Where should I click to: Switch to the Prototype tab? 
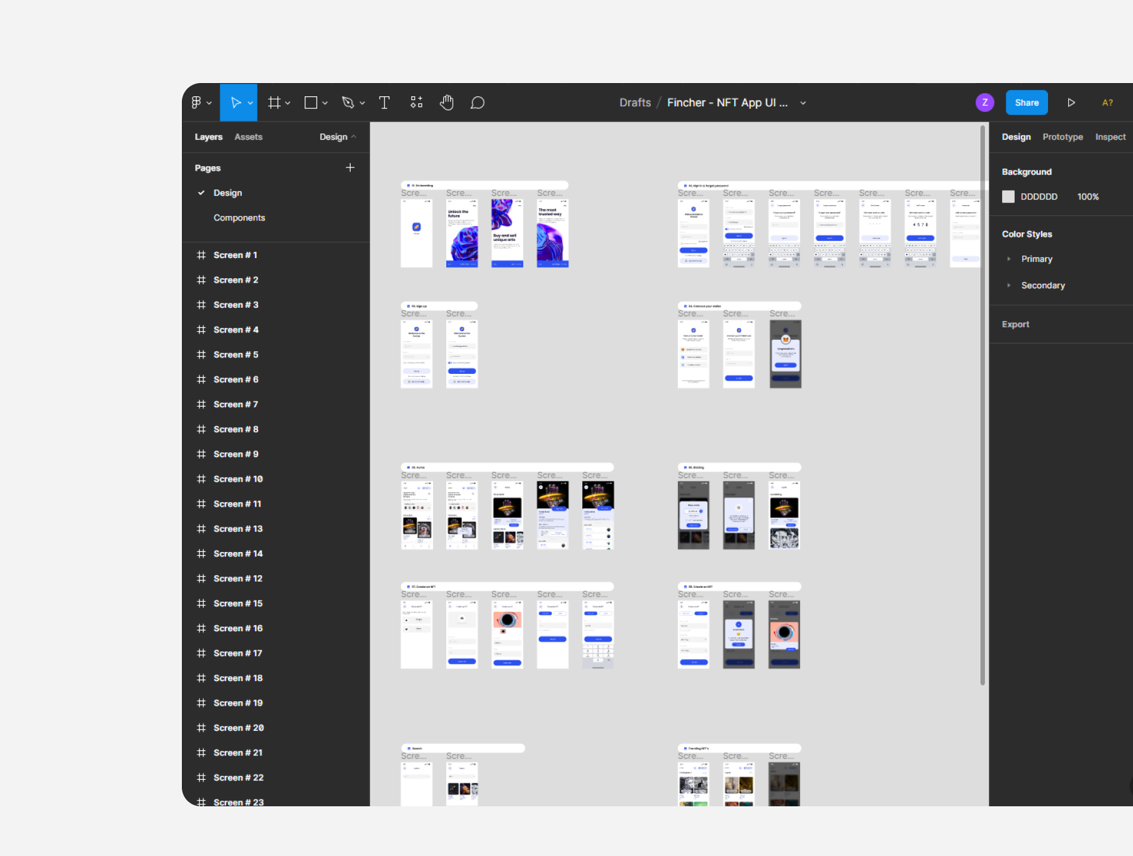click(x=1062, y=137)
